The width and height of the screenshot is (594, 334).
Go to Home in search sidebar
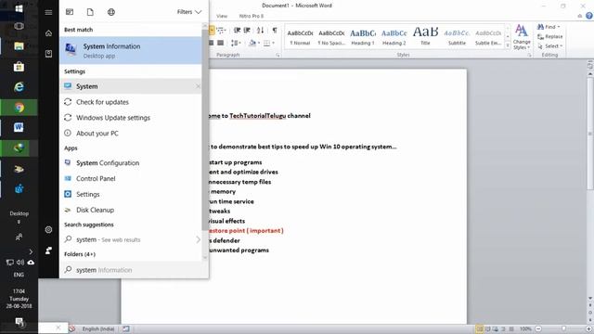(48, 33)
